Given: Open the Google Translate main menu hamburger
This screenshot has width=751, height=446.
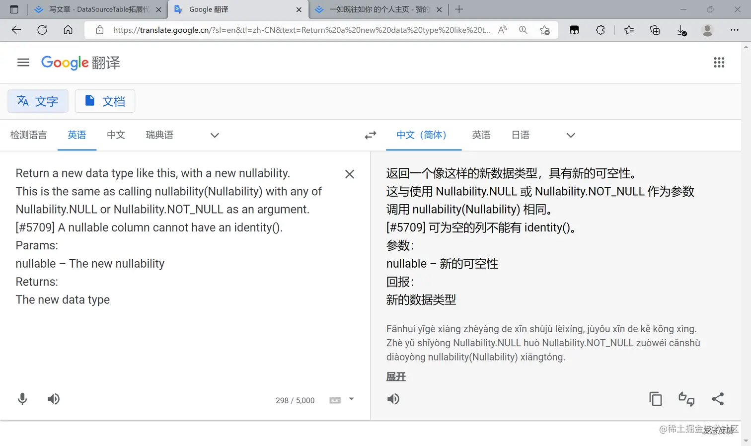Looking at the screenshot, I should (x=23, y=63).
